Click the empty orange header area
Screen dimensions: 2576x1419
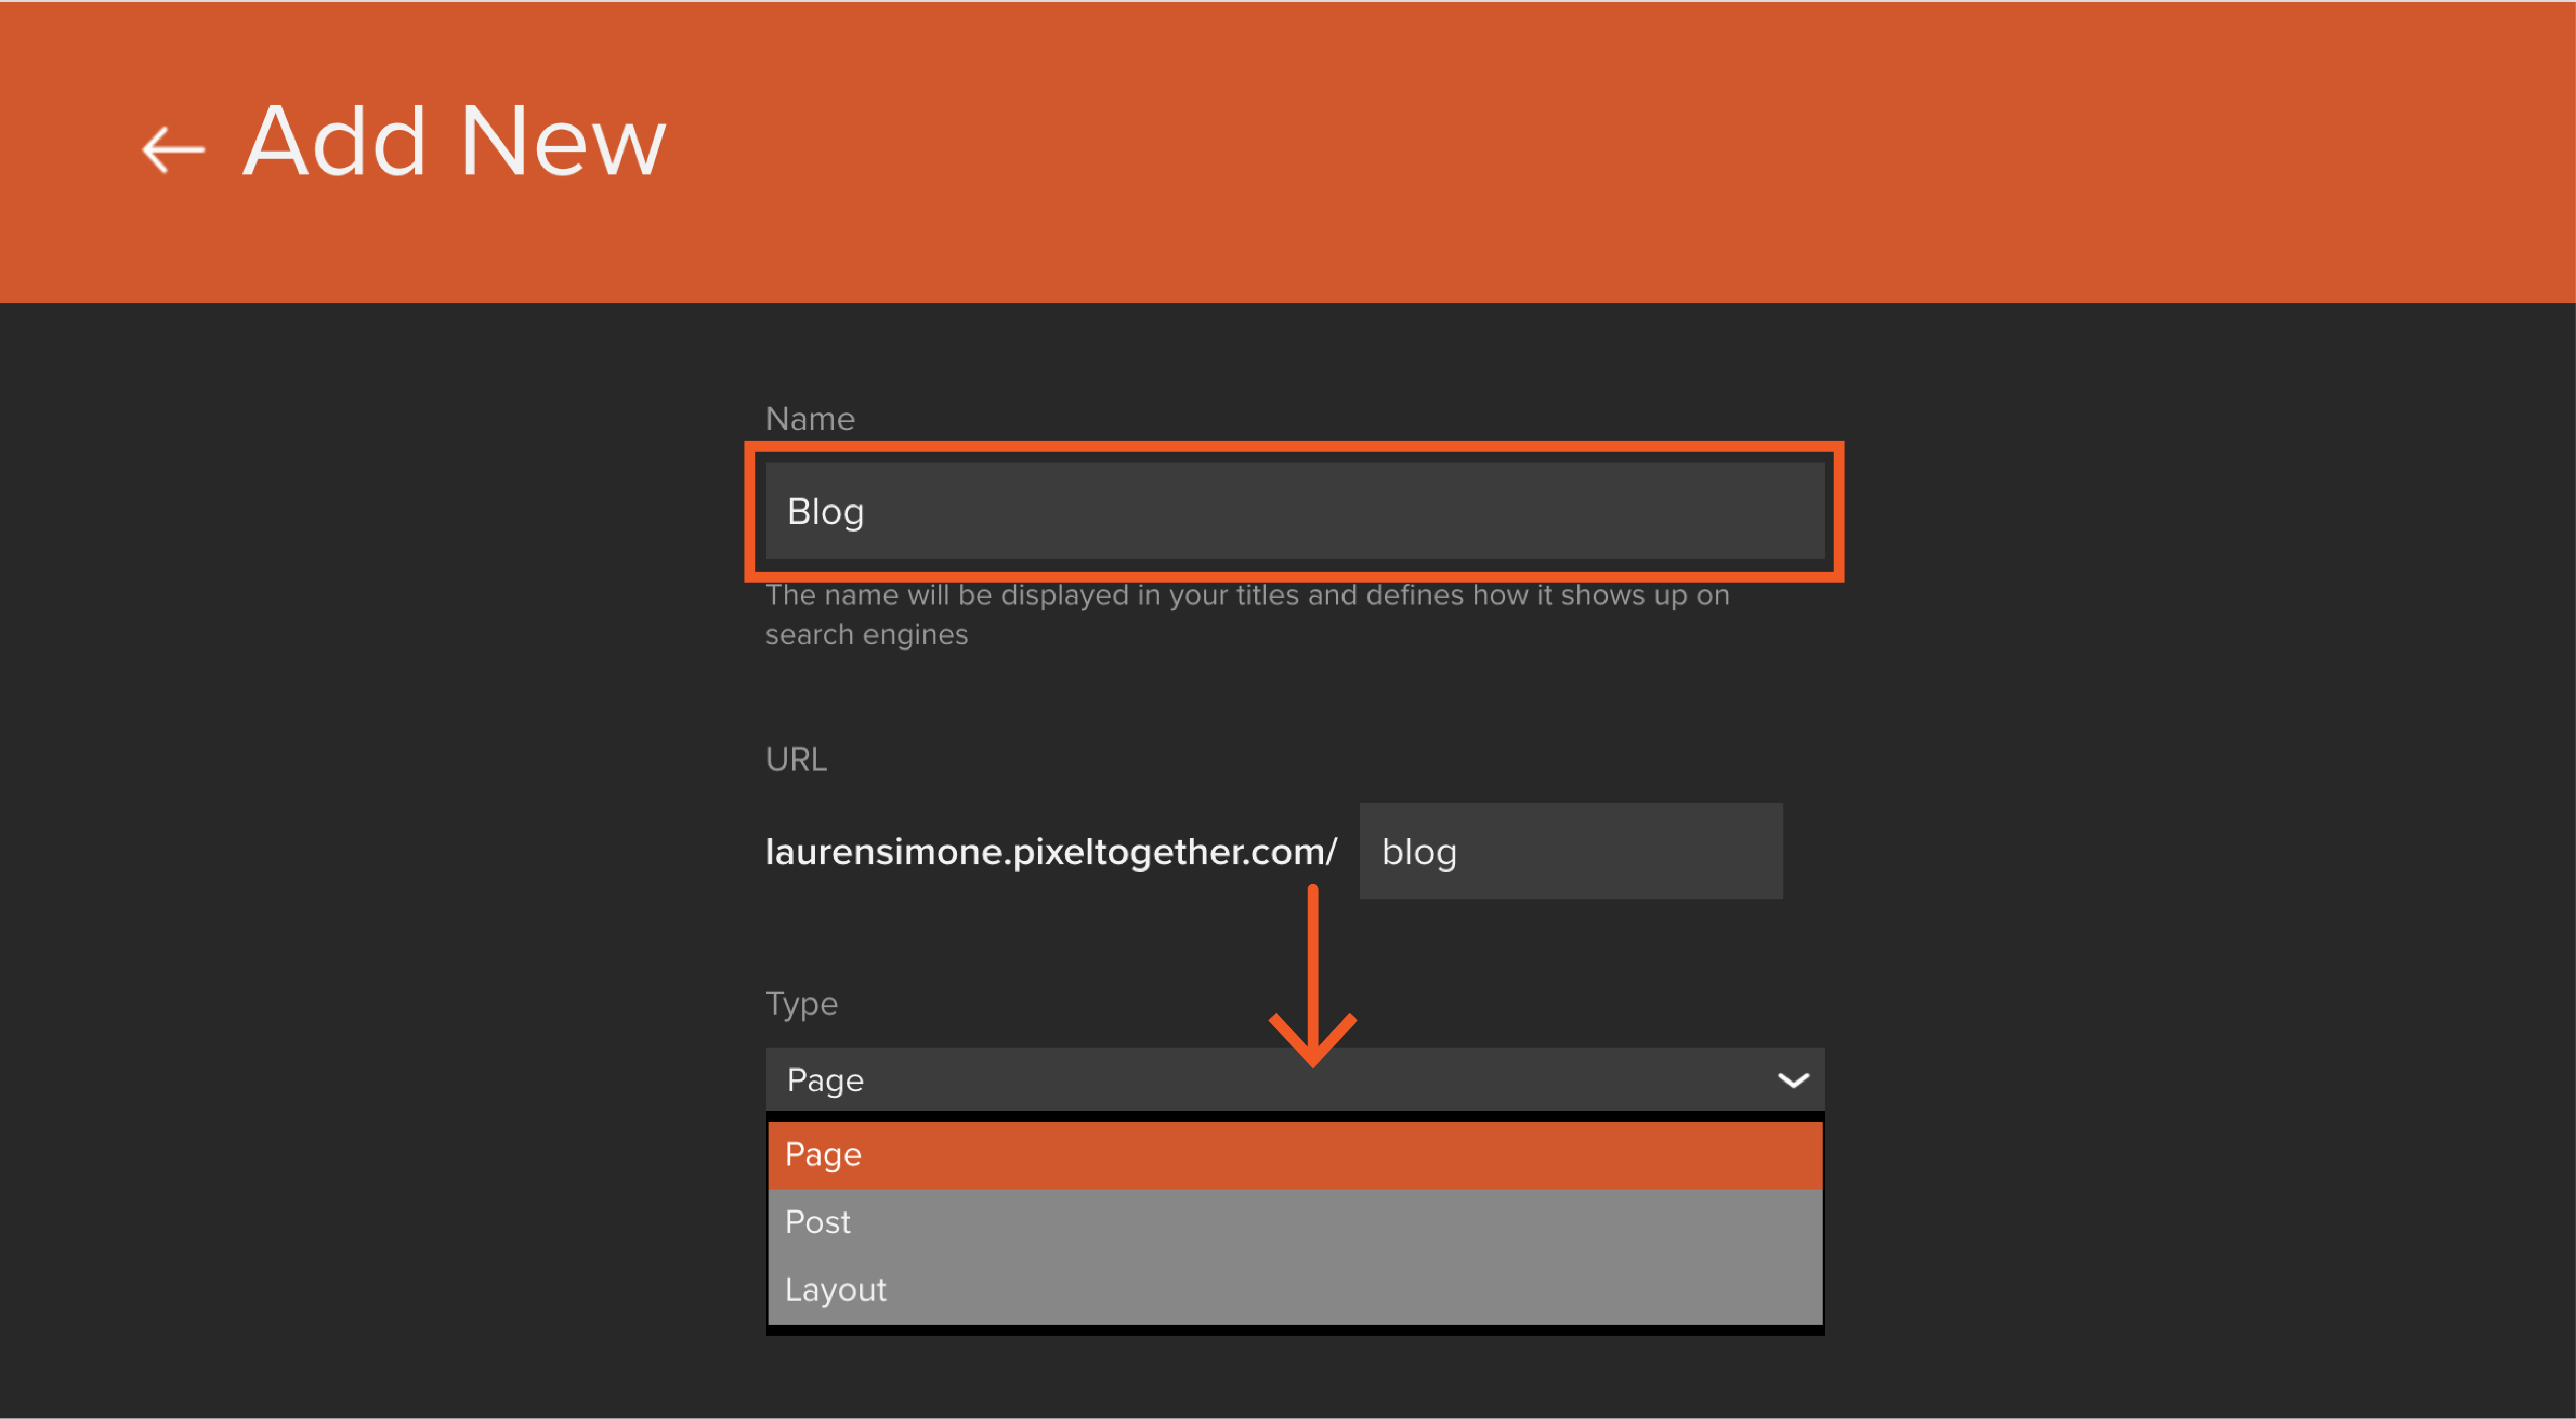(1600, 150)
